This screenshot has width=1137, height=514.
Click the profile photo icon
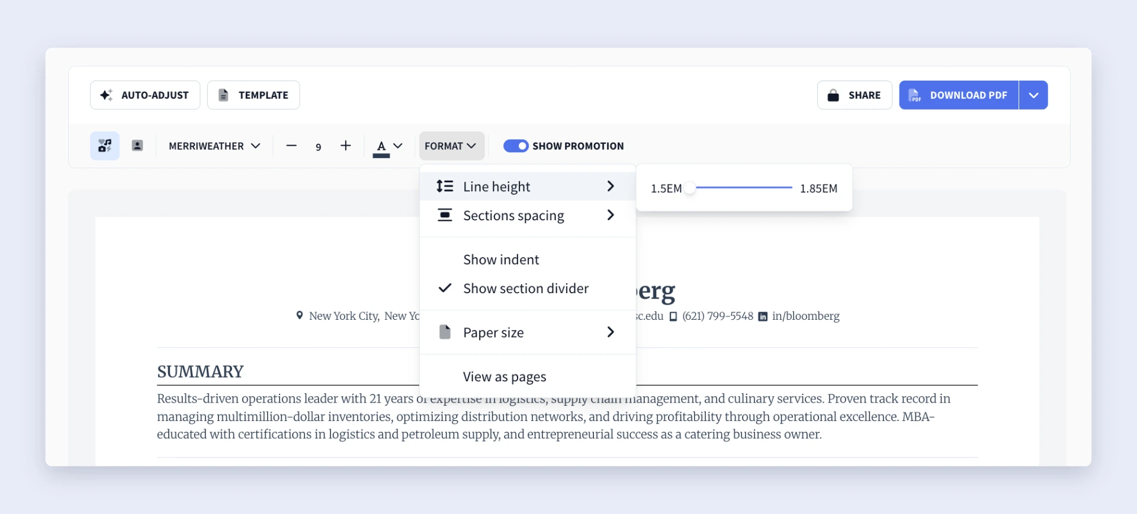(x=137, y=146)
